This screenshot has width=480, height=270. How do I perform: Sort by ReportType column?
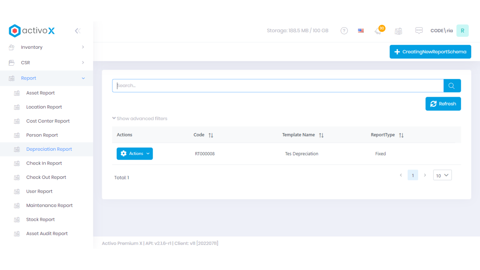click(x=401, y=135)
